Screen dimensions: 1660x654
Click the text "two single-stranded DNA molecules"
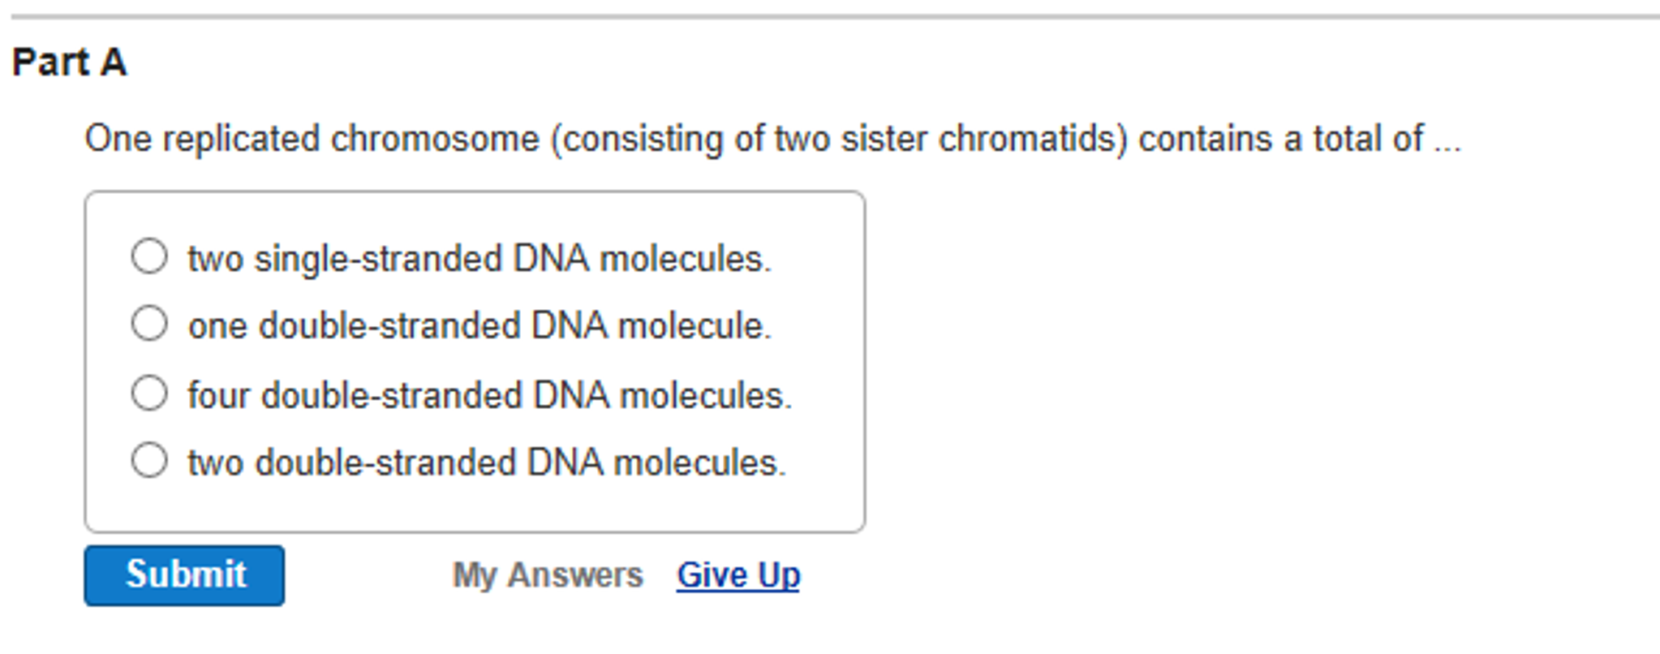pyautogui.click(x=480, y=258)
